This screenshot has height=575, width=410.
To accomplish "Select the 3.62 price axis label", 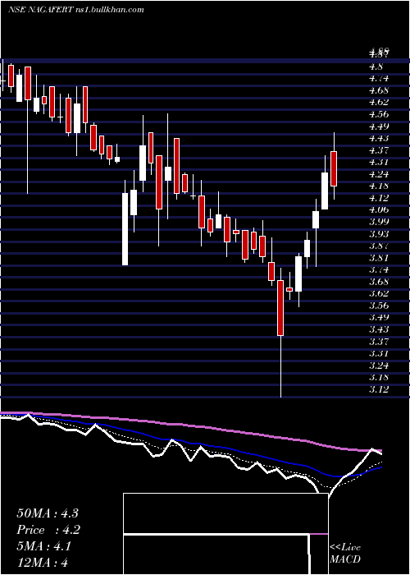I will [379, 293].
